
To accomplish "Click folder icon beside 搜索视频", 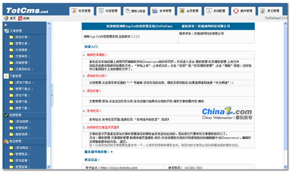I will [11, 134].
